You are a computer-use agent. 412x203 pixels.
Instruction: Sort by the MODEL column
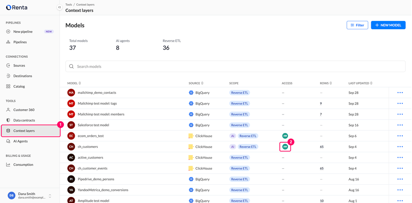tap(74, 83)
